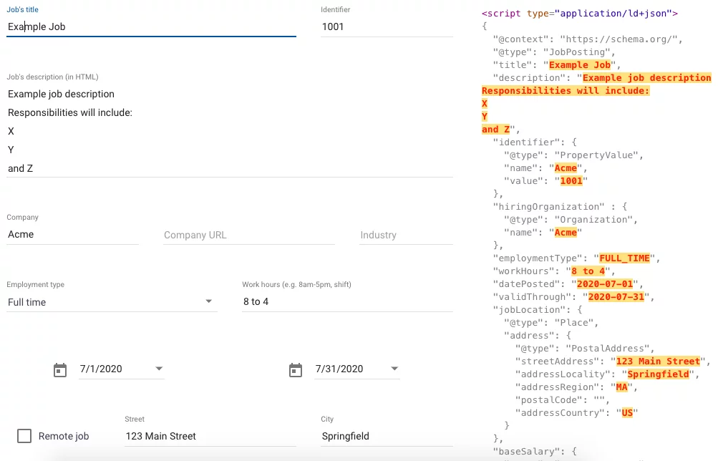Enable the Remote job checkbox
The height and width of the screenshot is (461, 718).
pyautogui.click(x=24, y=436)
